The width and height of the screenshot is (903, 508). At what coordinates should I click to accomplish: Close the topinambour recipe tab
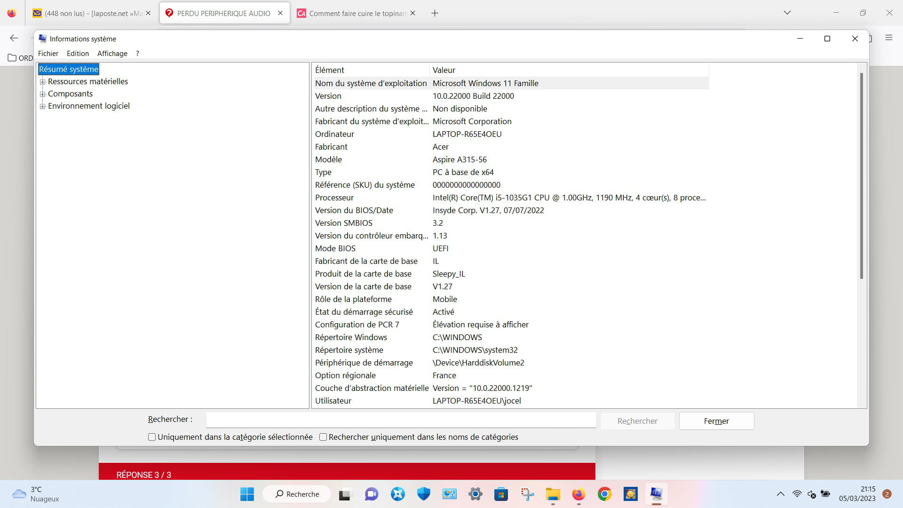pyautogui.click(x=412, y=13)
